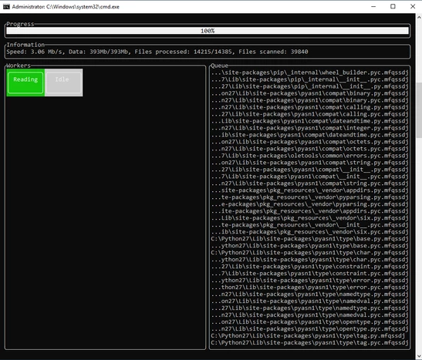Screen dimensions: 422x360
Task: Select queue entry type\namedval.pyc.mfqssdj
Action: tap(309, 315)
